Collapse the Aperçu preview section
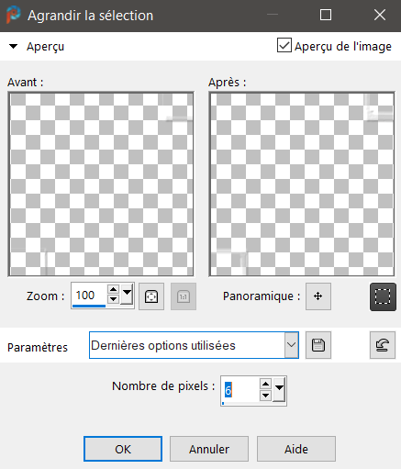The height and width of the screenshot is (469, 401). (13, 47)
